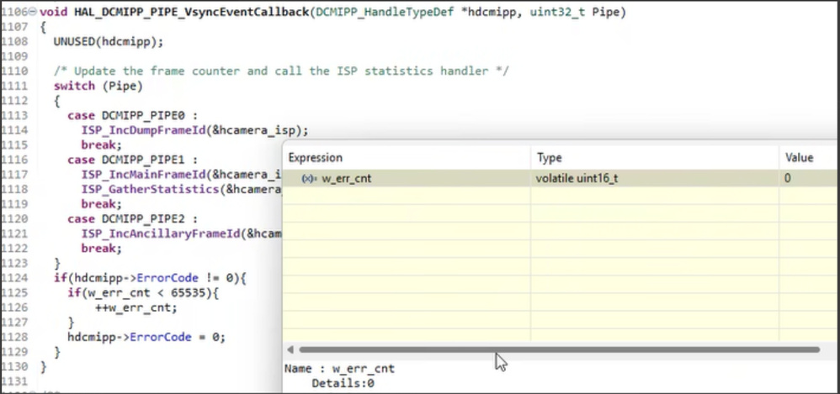The width and height of the screenshot is (840, 394).
Task: Click the 'break;' on line 1115
Action: pos(102,144)
